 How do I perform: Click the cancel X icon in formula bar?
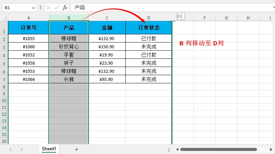click(48, 7)
